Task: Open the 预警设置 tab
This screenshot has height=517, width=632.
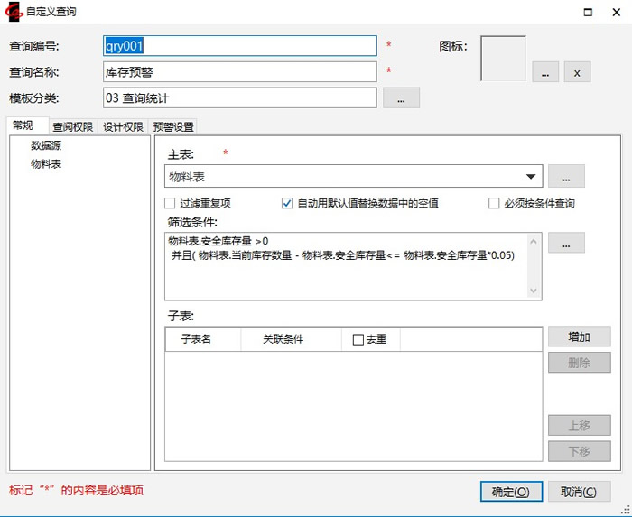Action: point(173,127)
